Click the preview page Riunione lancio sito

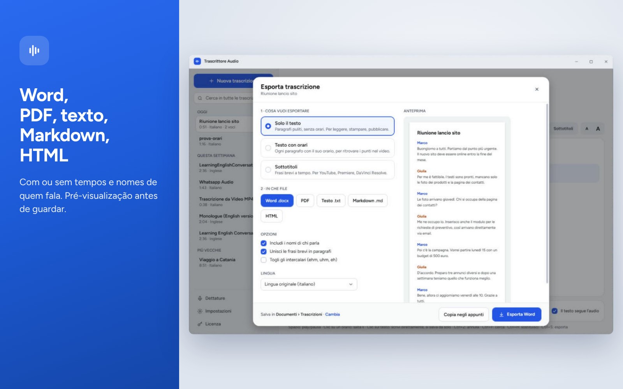coord(457,212)
